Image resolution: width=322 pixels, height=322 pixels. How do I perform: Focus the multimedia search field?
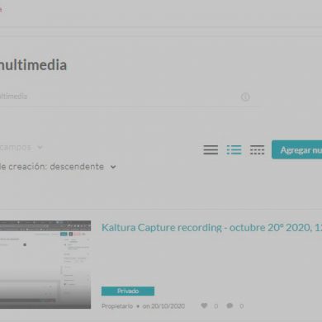point(130,97)
